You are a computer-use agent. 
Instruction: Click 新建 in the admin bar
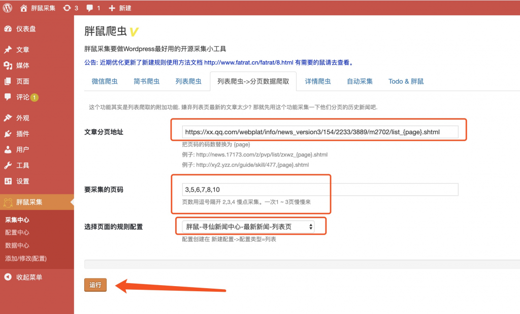pos(125,8)
